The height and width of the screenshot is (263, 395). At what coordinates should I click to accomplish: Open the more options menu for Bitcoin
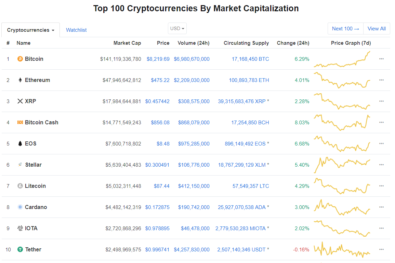click(381, 59)
